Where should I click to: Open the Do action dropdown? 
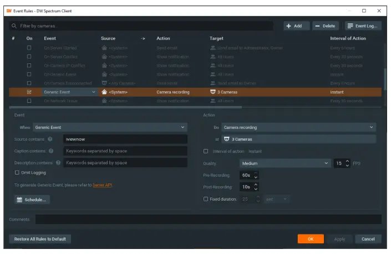pyautogui.click(x=298, y=127)
